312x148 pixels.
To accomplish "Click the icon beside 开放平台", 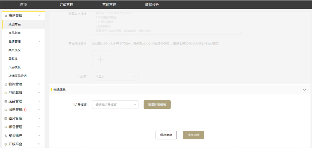I will tap(6, 144).
